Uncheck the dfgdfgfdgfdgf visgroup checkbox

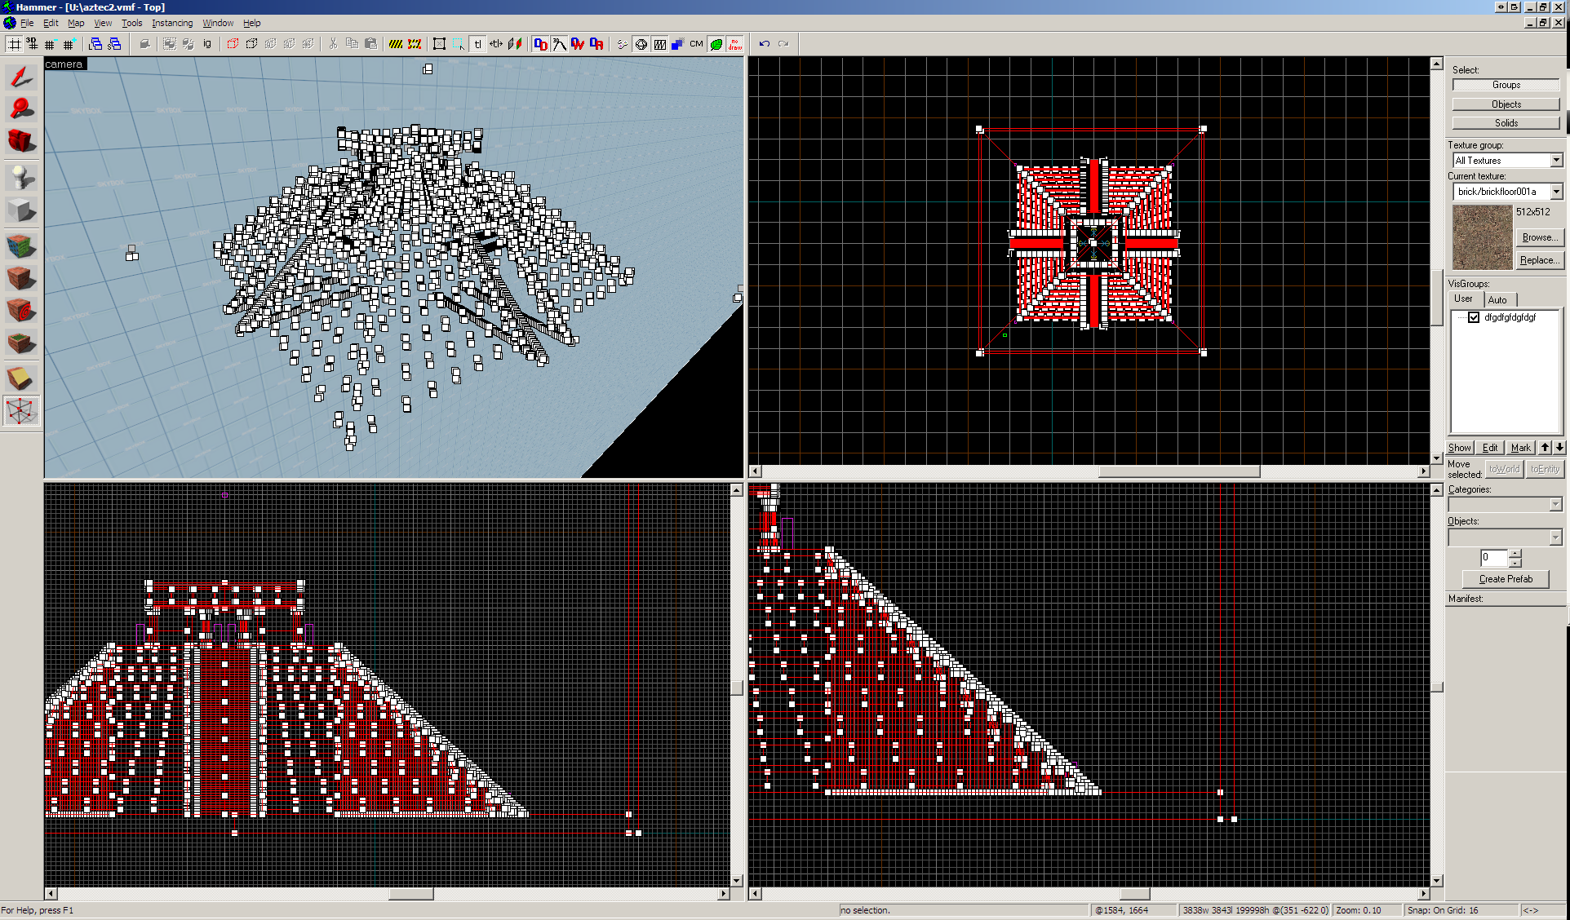pyautogui.click(x=1474, y=317)
